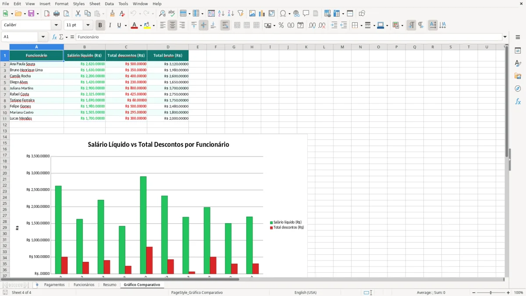Click Add Decimal Place icon

point(312,25)
